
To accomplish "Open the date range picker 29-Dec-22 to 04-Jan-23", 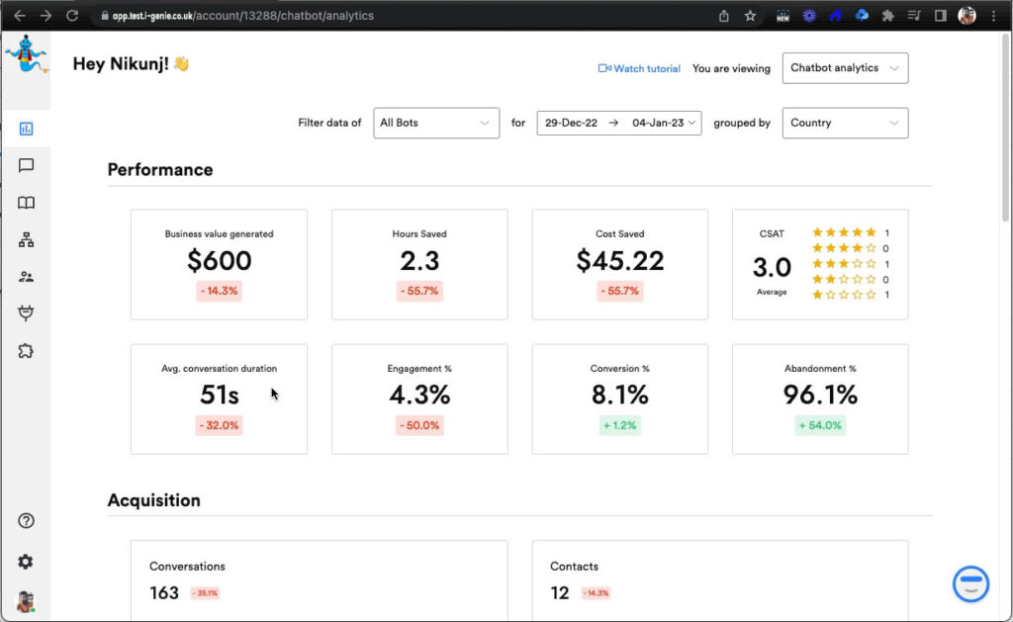I will [x=618, y=123].
